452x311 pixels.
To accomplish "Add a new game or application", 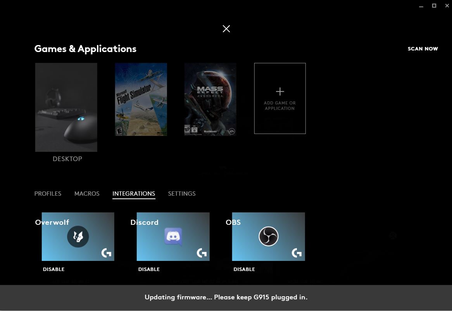I will pos(280,99).
